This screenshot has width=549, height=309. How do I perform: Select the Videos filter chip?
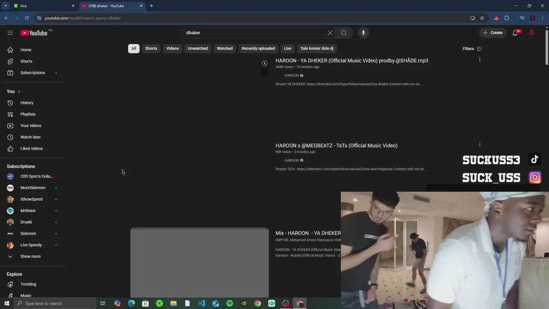point(172,48)
